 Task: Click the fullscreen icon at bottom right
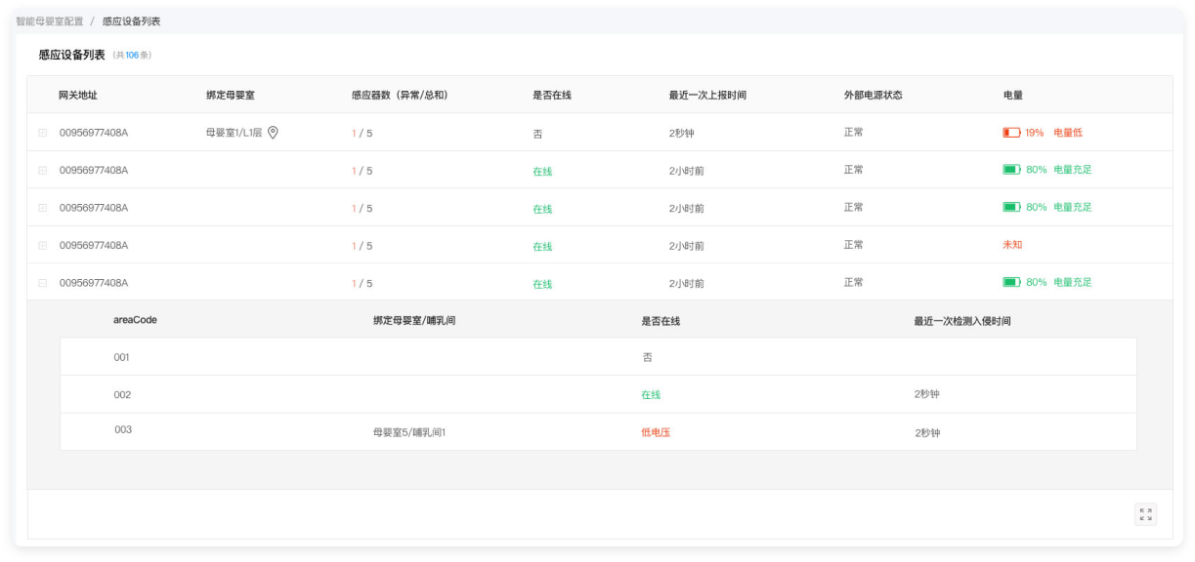[x=1145, y=514]
